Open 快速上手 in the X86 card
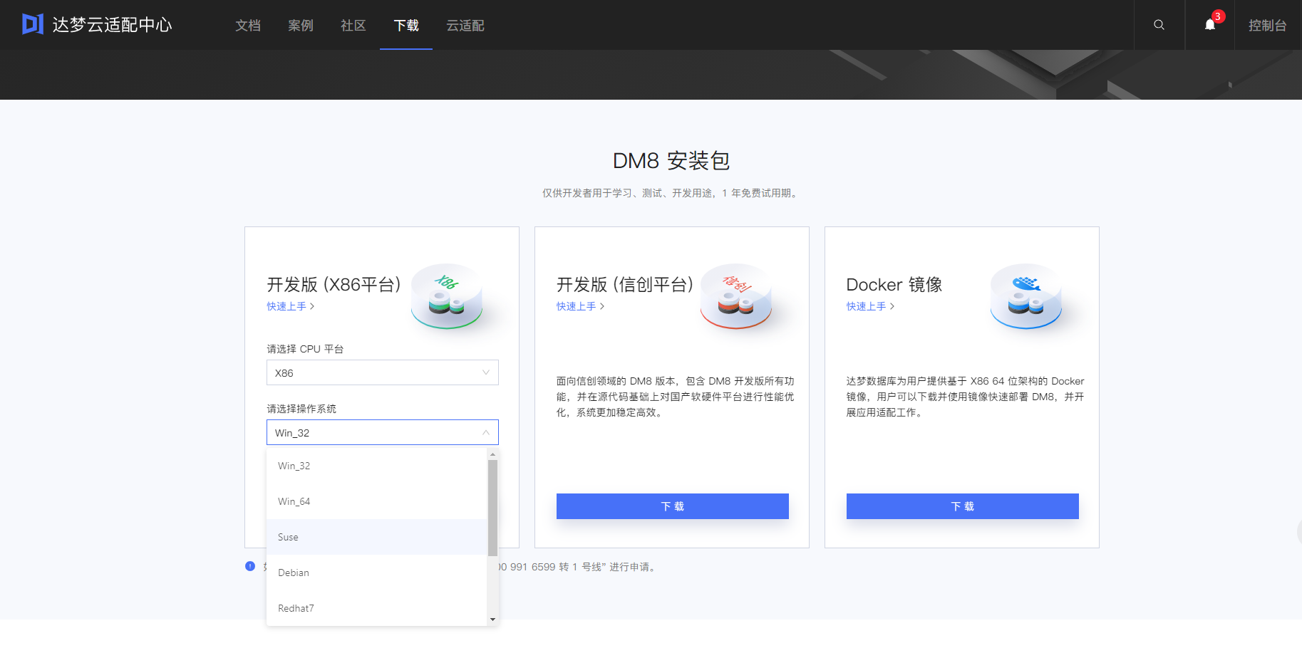1302x648 pixels. pos(286,306)
